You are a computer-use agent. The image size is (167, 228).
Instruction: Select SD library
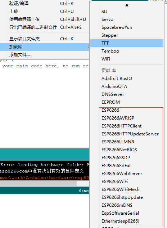(x=127, y=12)
